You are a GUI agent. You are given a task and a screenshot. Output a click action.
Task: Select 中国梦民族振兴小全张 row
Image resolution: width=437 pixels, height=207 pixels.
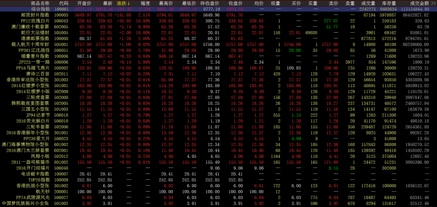tap(218, 203)
